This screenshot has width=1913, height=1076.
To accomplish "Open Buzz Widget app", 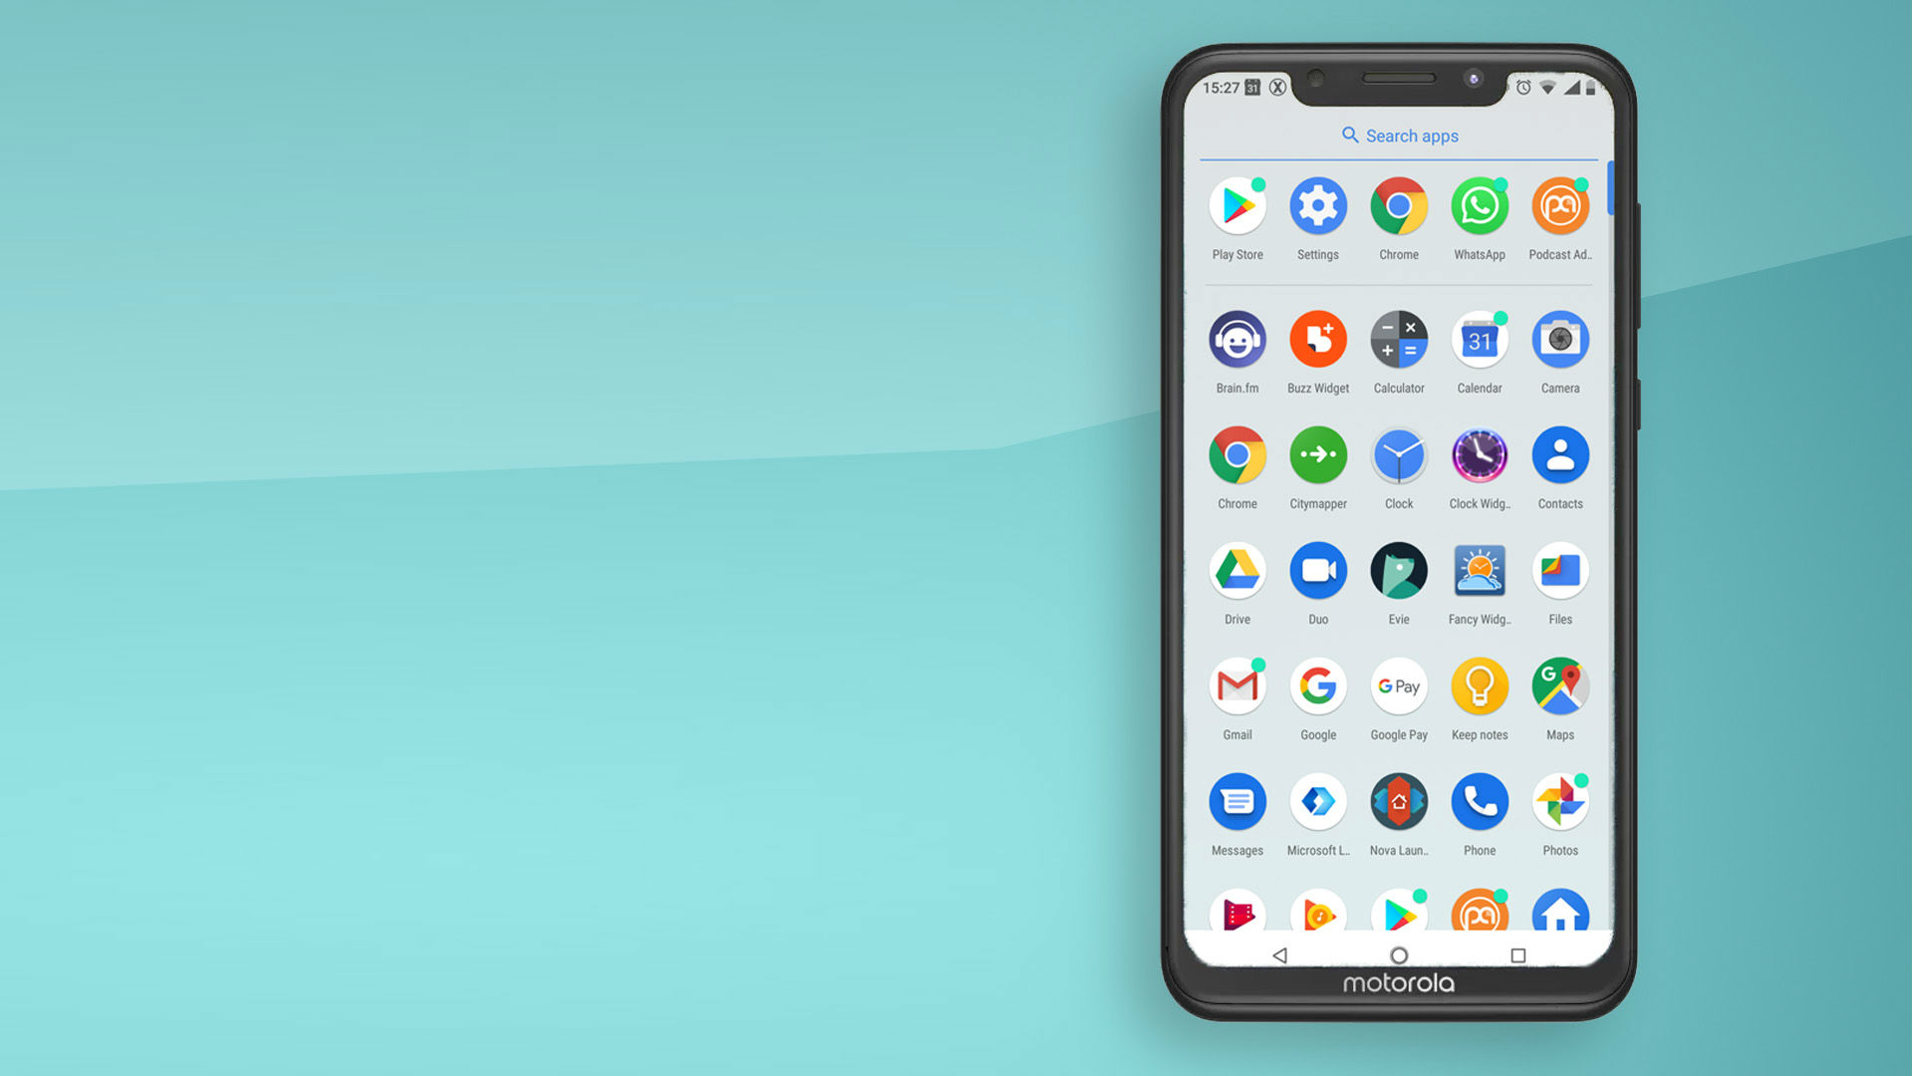I will (x=1318, y=339).
